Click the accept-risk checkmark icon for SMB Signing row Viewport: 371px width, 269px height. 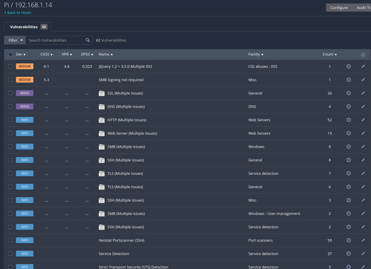pos(349,80)
